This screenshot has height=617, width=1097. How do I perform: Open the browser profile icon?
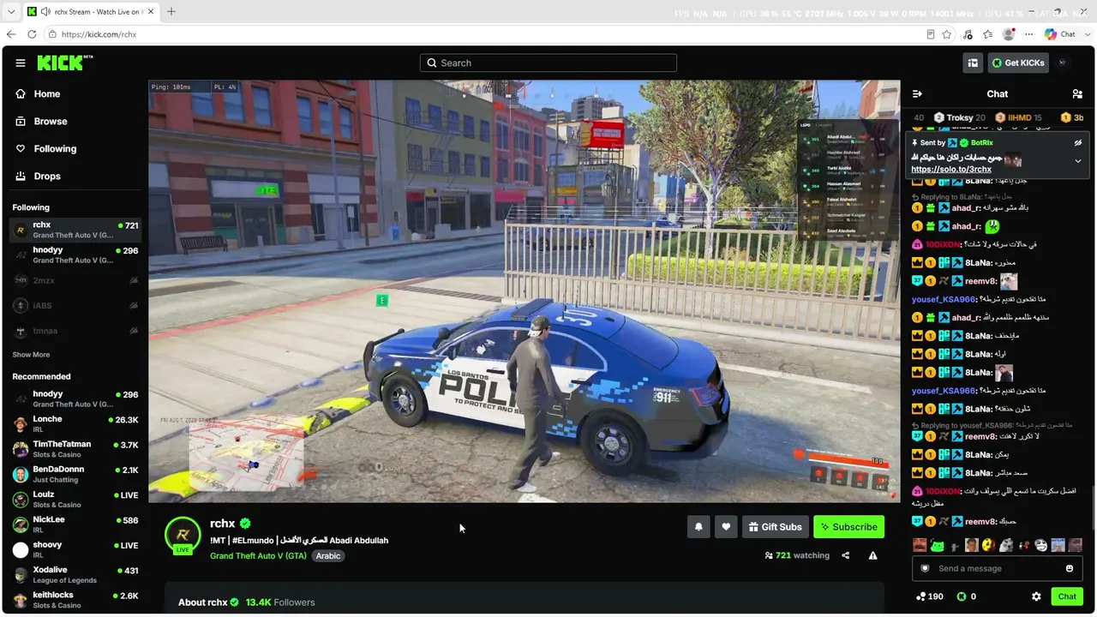tap(1009, 34)
